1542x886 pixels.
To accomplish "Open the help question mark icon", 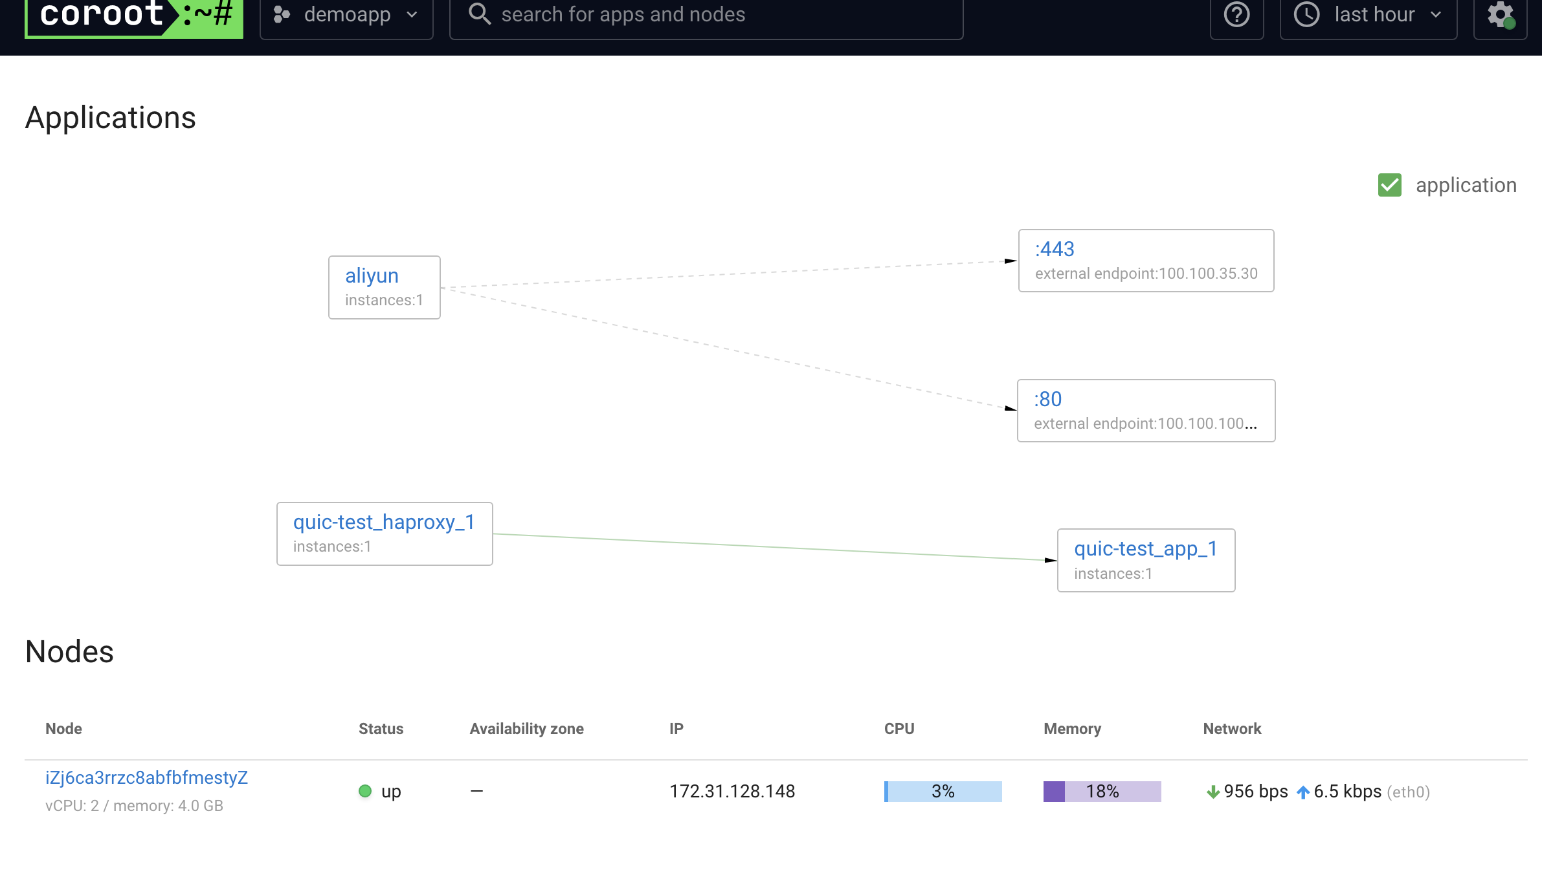I will [1236, 15].
